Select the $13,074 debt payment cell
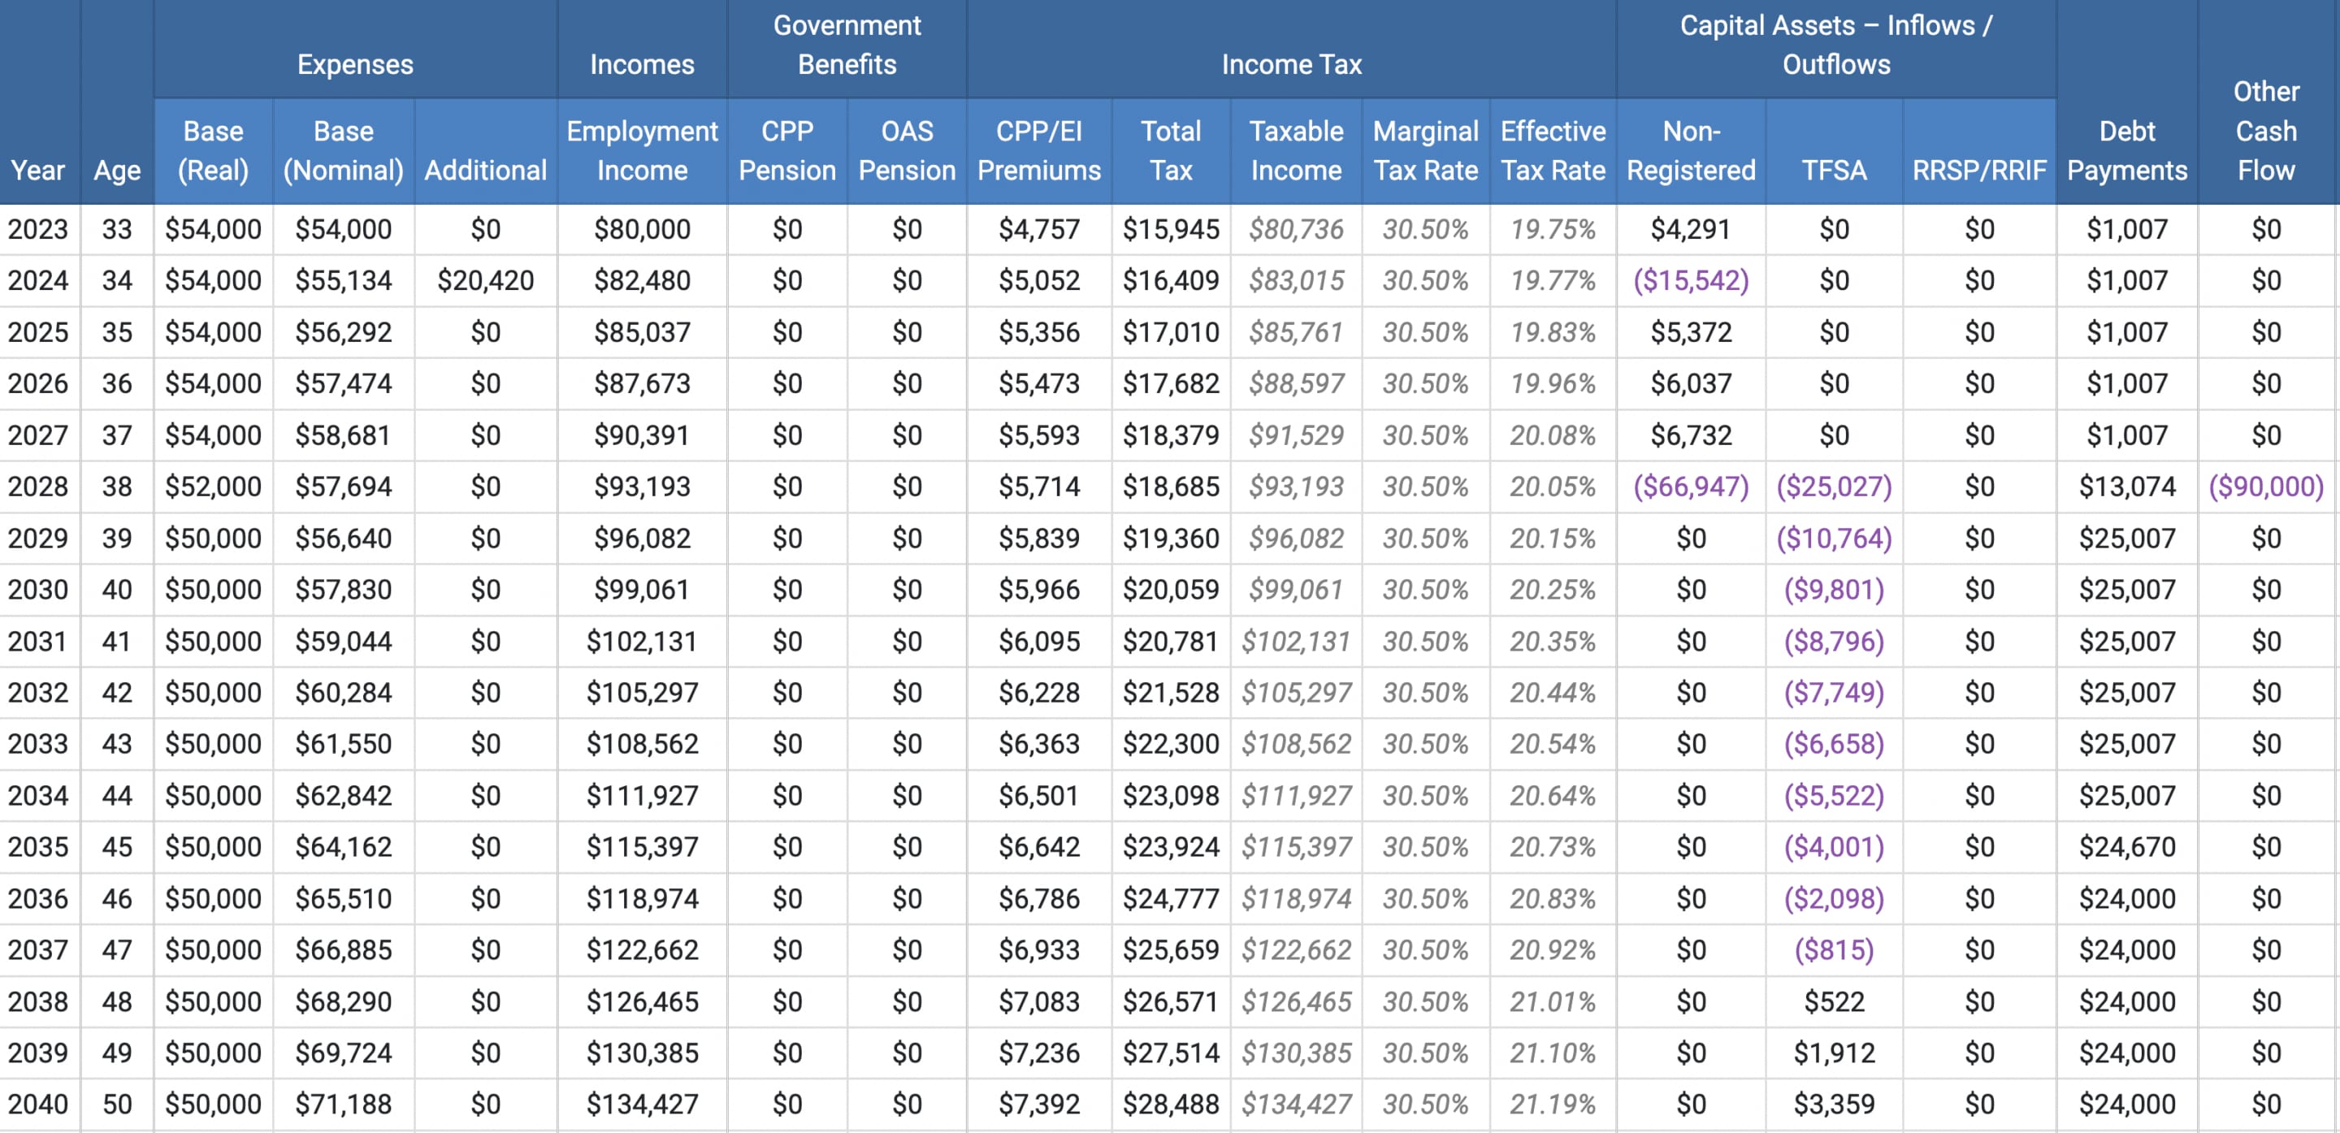The height and width of the screenshot is (1133, 2340). (x=2126, y=486)
